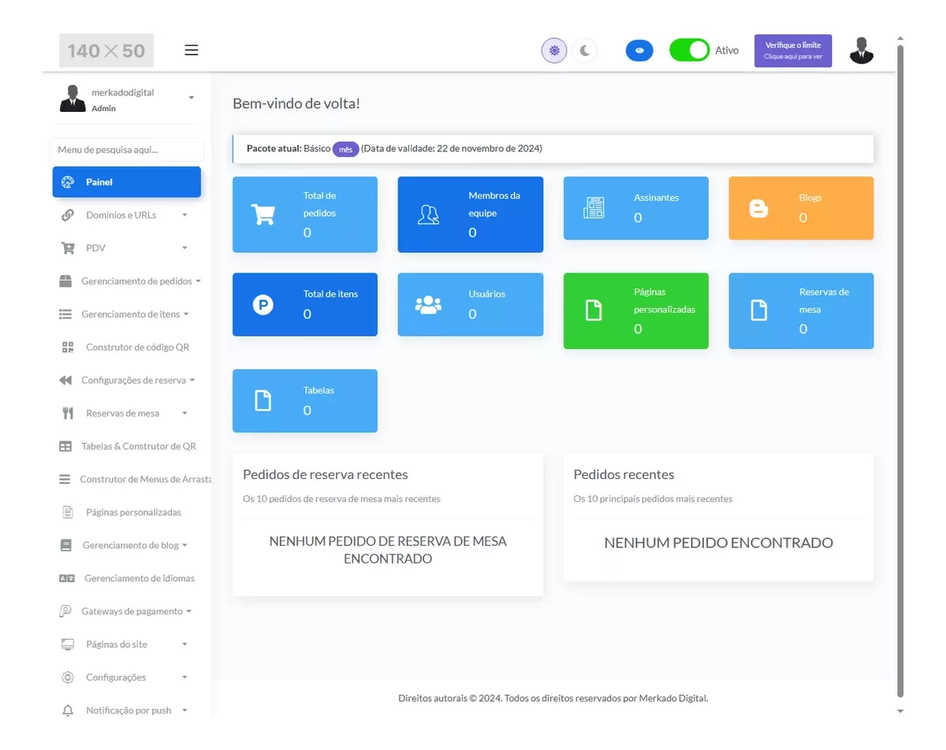
Task: Open the Páginas personalizadas green card
Action: pyautogui.click(x=635, y=310)
